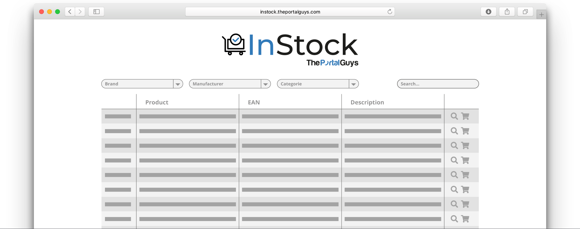This screenshot has height=229, width=580.
Task: Toggle the Safari sidebar button
Action: click(x=96, y=12)
